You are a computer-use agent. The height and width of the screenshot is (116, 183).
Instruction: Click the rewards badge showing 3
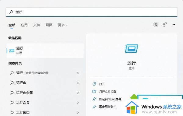[156, 25]
